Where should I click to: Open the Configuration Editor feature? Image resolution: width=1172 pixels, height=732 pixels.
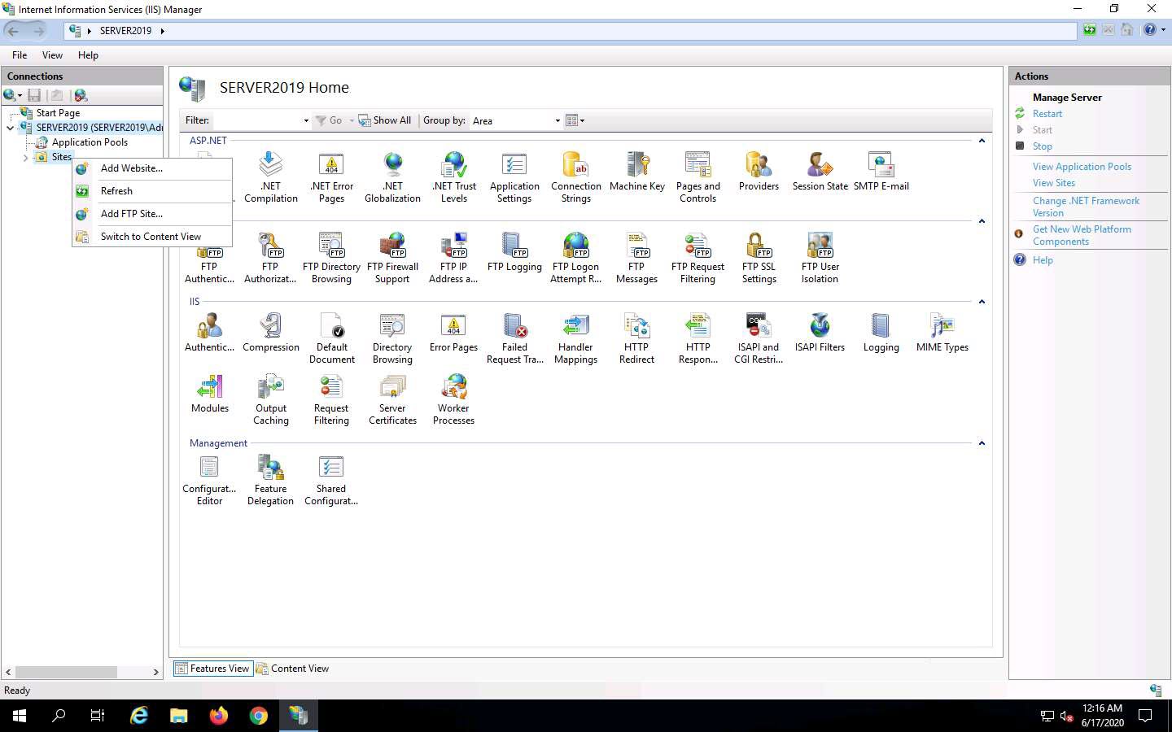(209, 479)
